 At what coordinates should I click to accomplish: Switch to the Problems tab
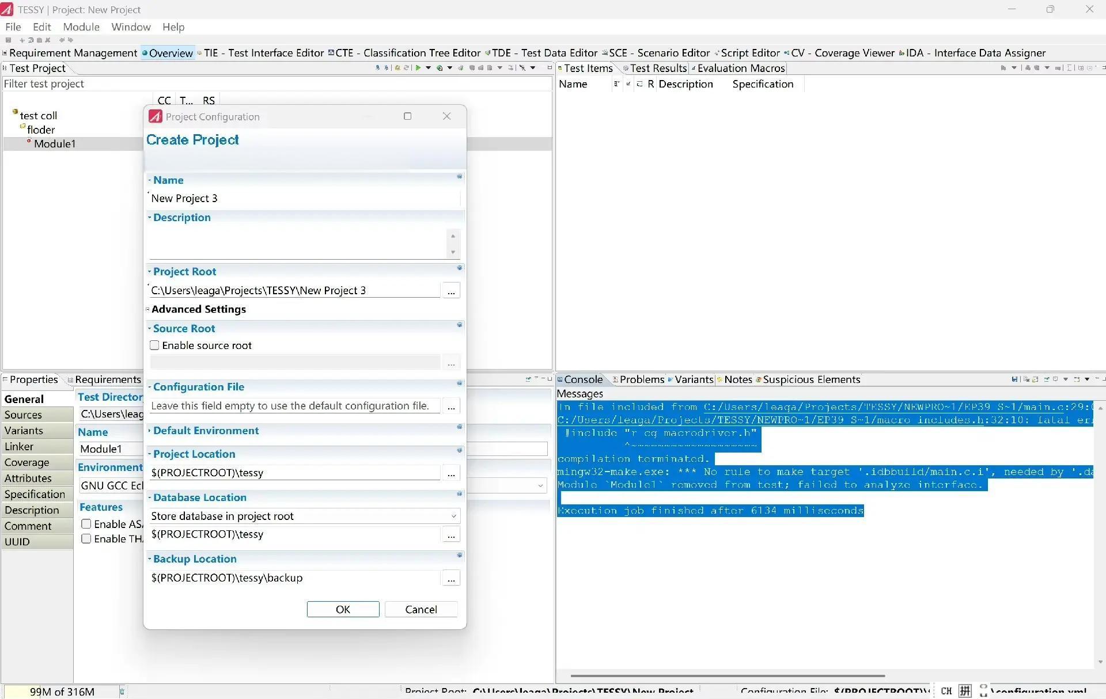point(642,379)
